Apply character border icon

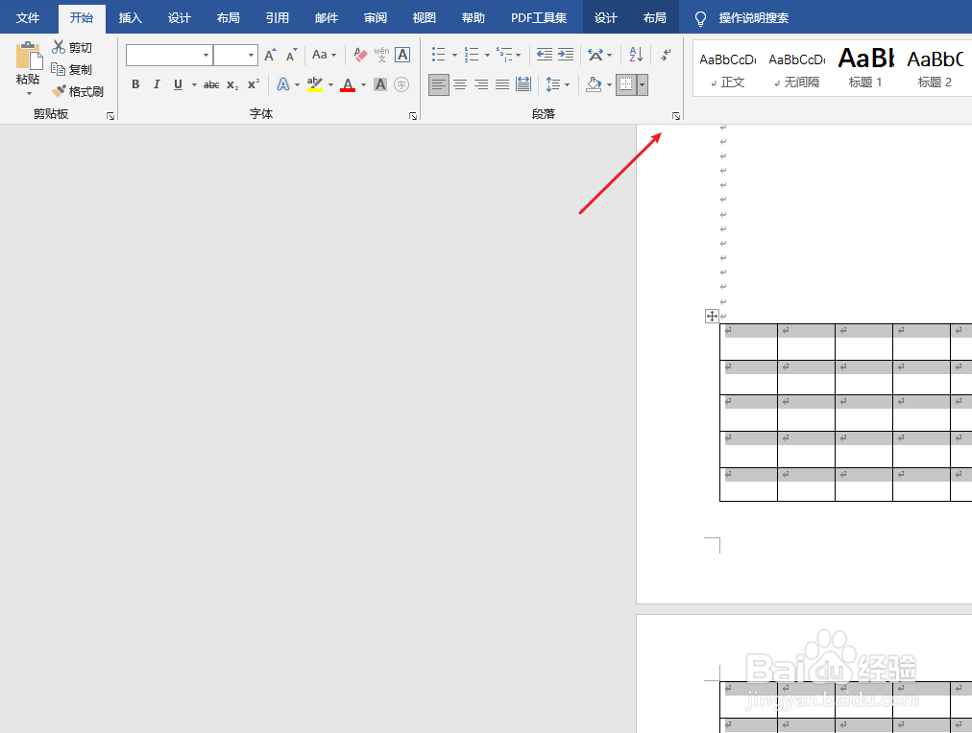[402, 55]
